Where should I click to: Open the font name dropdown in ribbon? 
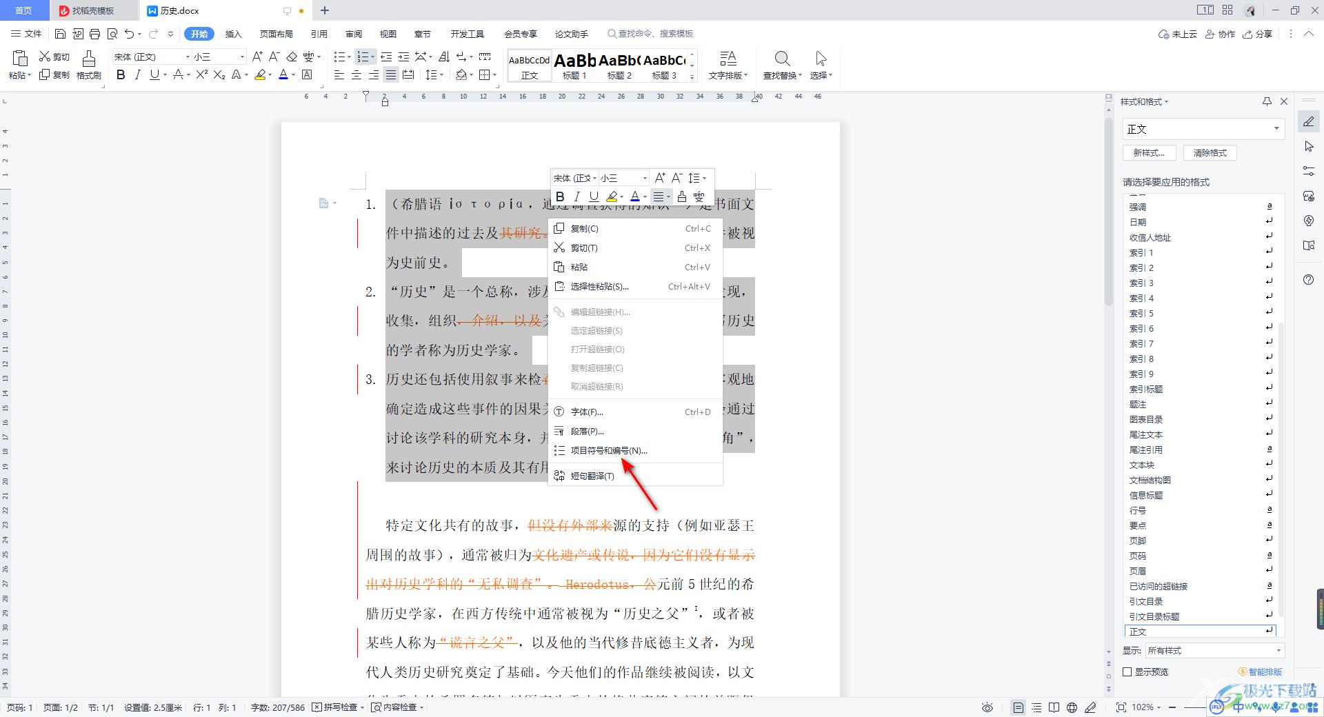(188, 57)
